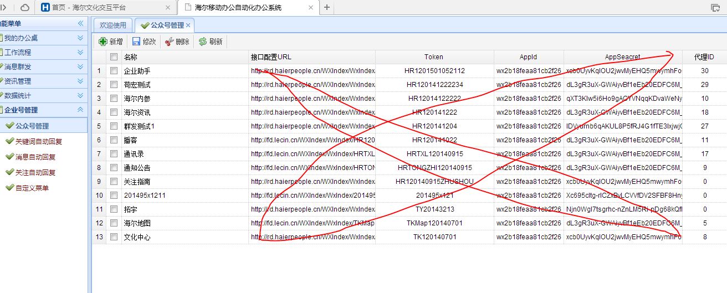
Task: Click the Modify (修改) save icon
Action: [x=136, y=42]
